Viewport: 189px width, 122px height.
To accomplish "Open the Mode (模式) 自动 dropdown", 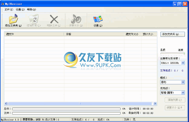I will coord(183,82).
